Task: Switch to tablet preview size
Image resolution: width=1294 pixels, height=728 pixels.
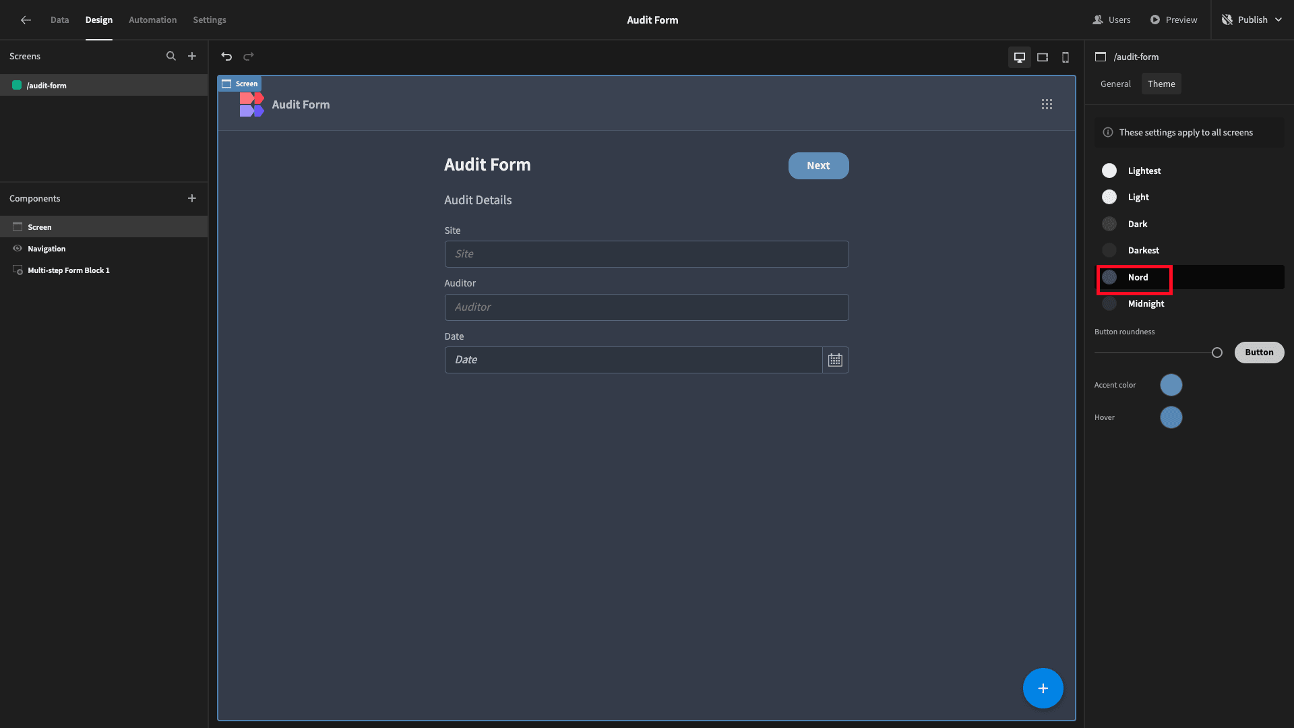Action: [x=1043, y=57]
